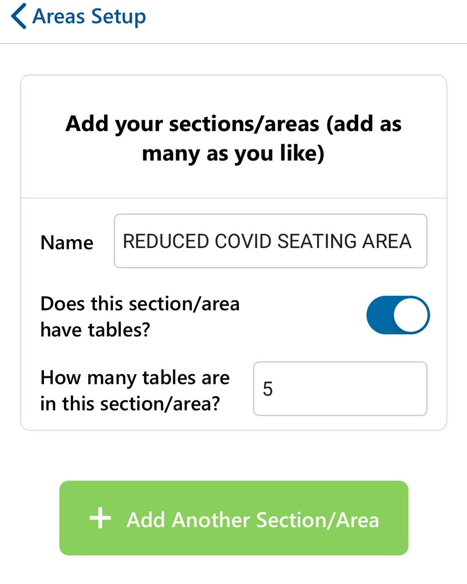Click Add Another Section/Area button
The height and width of the screenshot is (584, 467).
(x=234, y=518)
